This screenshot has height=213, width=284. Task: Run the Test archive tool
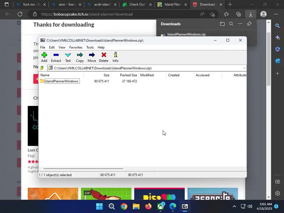68,57
